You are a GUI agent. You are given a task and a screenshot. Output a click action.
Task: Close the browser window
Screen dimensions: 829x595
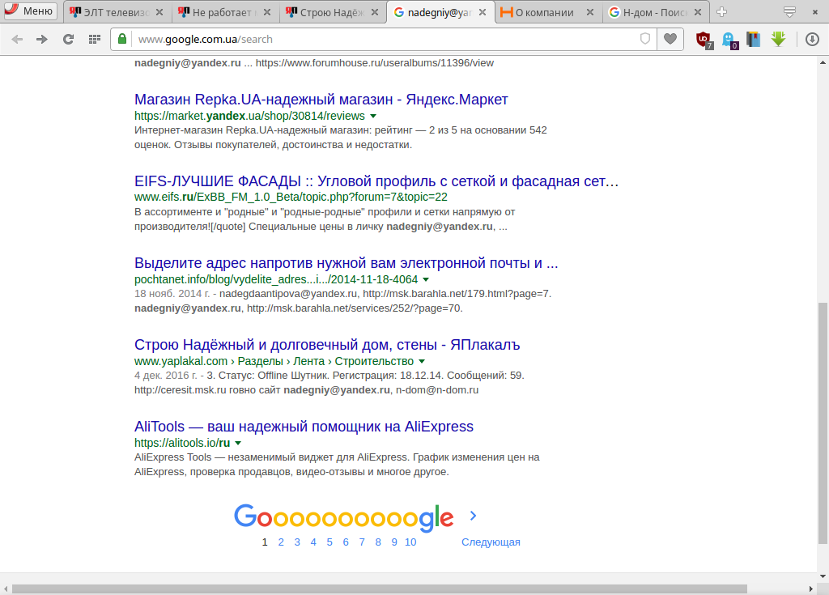[814, 11]
